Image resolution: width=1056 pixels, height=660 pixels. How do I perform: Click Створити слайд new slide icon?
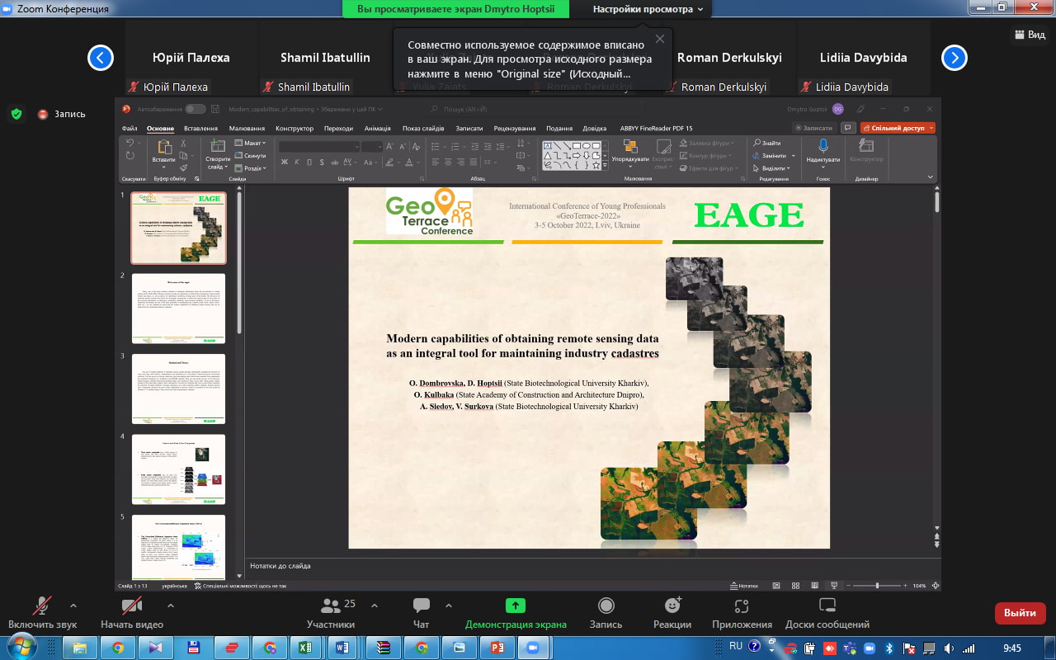[x=218, y=147]
